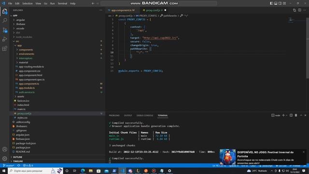Screen dimensions: 309x174
Task: Open the Source Control view
Action: [x=4, y=30]
